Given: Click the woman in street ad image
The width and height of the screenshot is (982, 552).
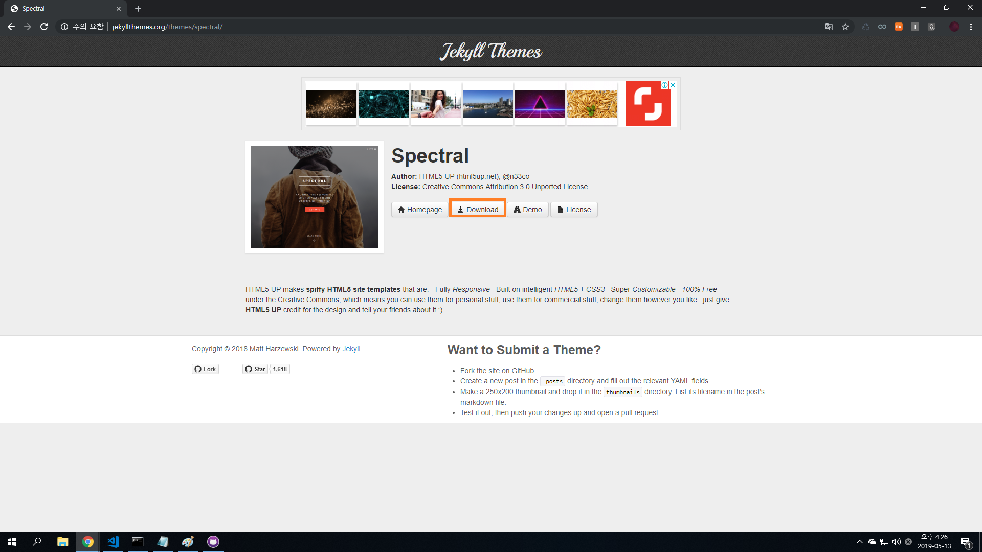Looking at the screenshot, I should (x=436, y=104).
